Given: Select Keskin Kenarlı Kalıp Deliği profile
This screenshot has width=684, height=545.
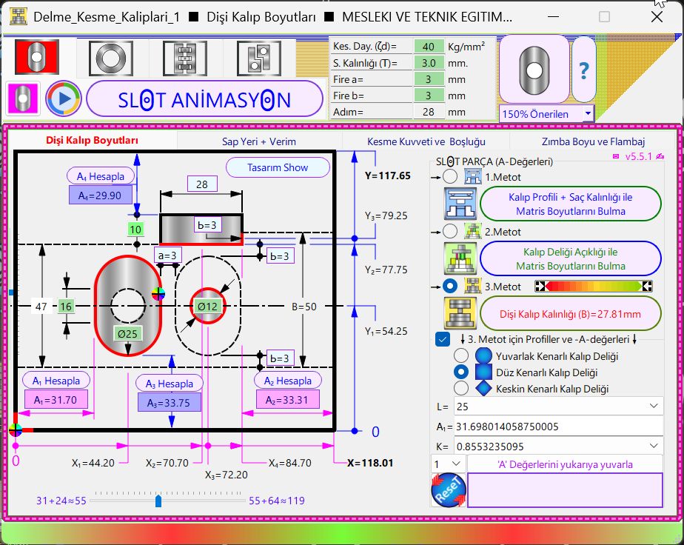Looking at the screenshot, I should pyautogui.click(x=461, y=388).
